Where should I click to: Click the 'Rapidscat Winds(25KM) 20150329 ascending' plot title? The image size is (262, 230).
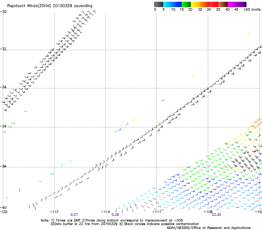(x=50, y=6)
